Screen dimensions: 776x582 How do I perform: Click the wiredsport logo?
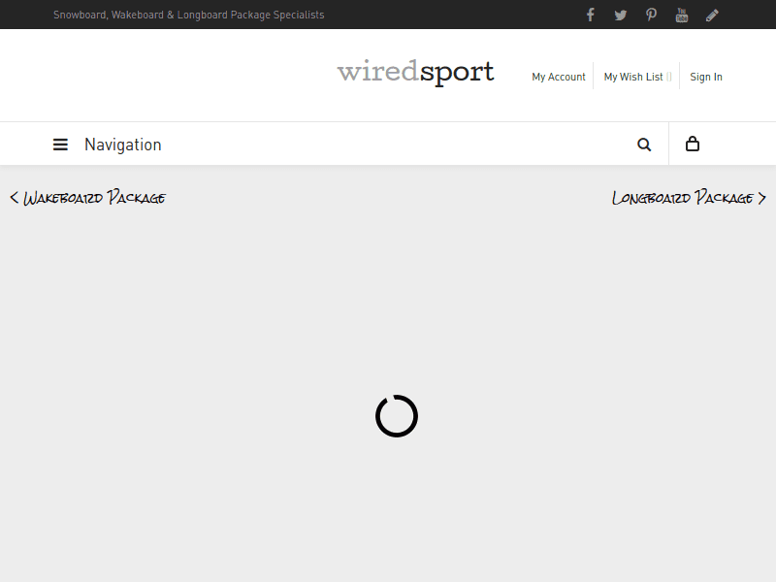[x=415, y=73]
